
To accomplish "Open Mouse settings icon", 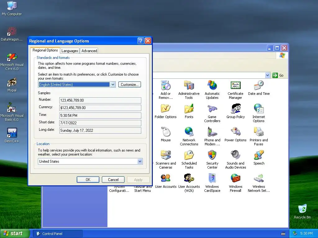I will 166,134.
